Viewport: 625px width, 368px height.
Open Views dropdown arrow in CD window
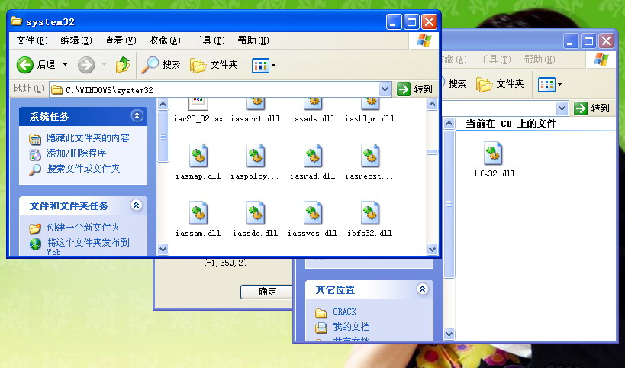[x=559, y=84]
